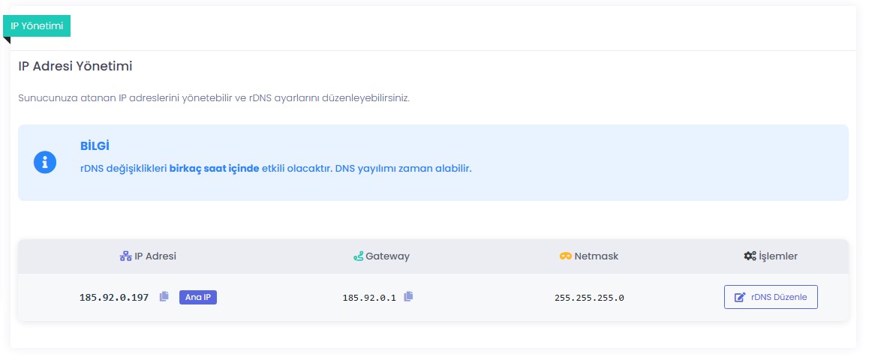Click the Ana IP badge
The height and width of the screenshot is (357, 872).
[x=198, y=297]
